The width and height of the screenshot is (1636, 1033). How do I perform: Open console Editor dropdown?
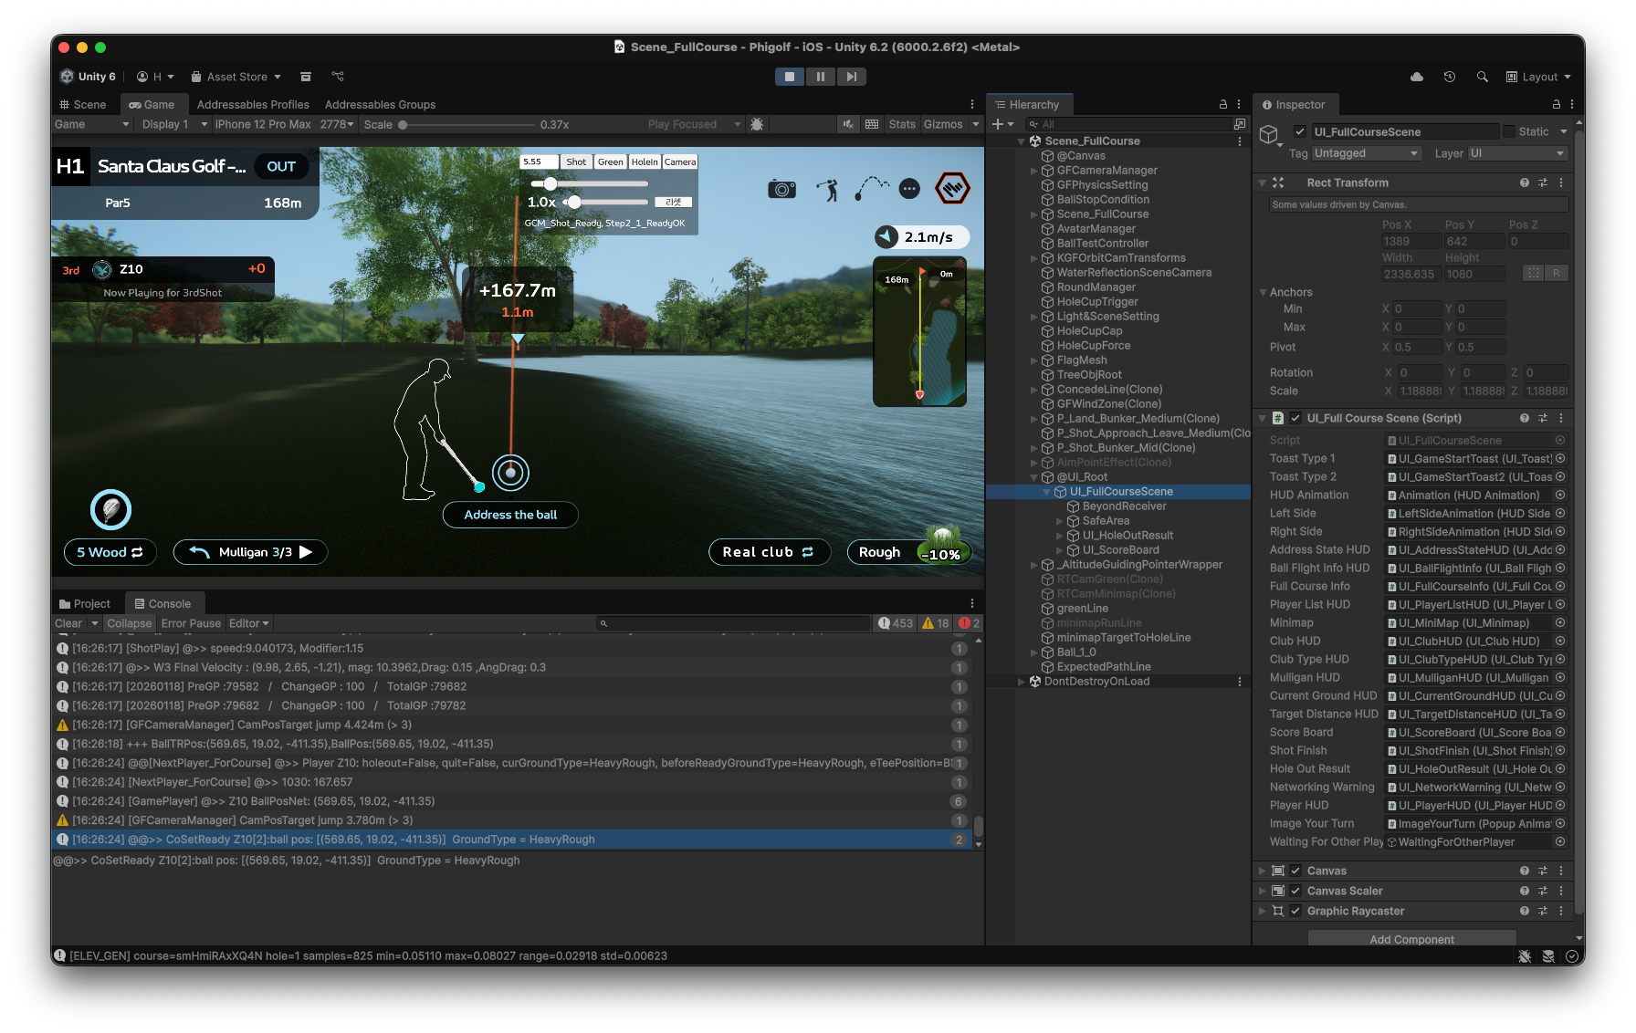(x=248, y=623)
